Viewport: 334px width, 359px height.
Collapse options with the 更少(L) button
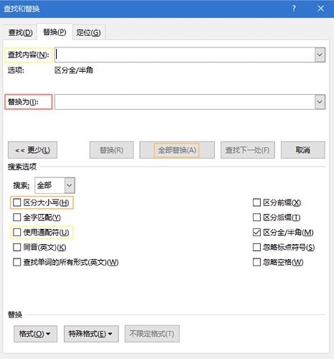pyautogui.click(x=32, y=150)
